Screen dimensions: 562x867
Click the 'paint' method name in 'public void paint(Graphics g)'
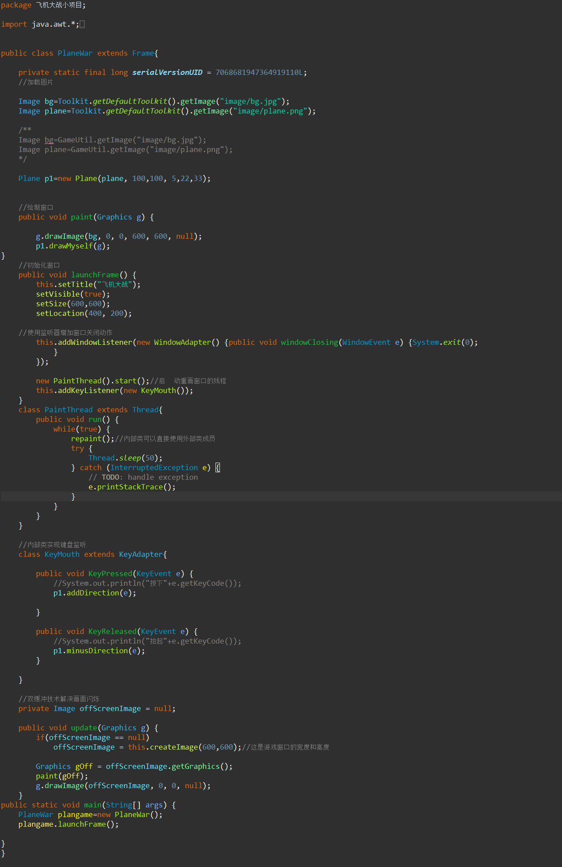pyautogui.click(x=82, y=217)
